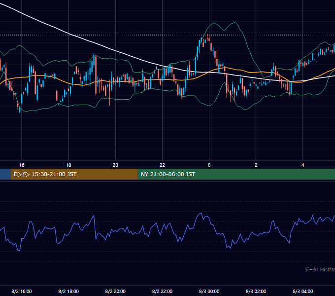The width and height of the screenshot is (335, 296).
Task: Click the 8/3 02:00 date label
Action: [x=256, y=291]
